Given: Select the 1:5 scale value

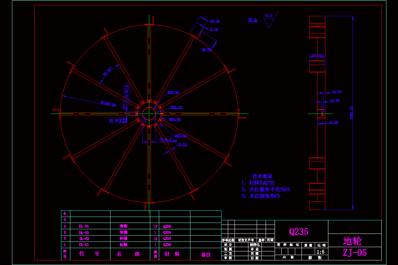Looking at the screenshot, I should pyautogui.click(x=321, y=251).
